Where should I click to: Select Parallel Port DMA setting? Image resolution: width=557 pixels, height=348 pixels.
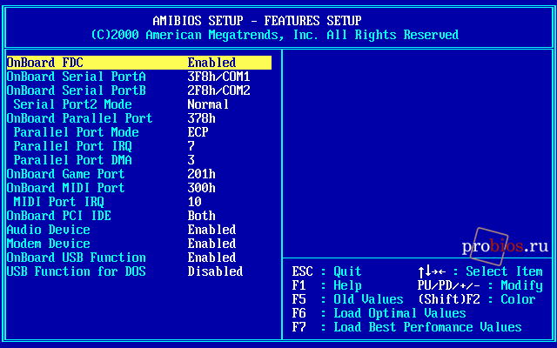[72, 160]
